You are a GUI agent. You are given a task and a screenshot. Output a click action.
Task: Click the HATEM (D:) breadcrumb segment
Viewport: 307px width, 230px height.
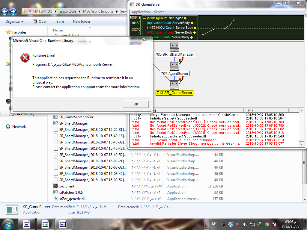coord(43,11)
